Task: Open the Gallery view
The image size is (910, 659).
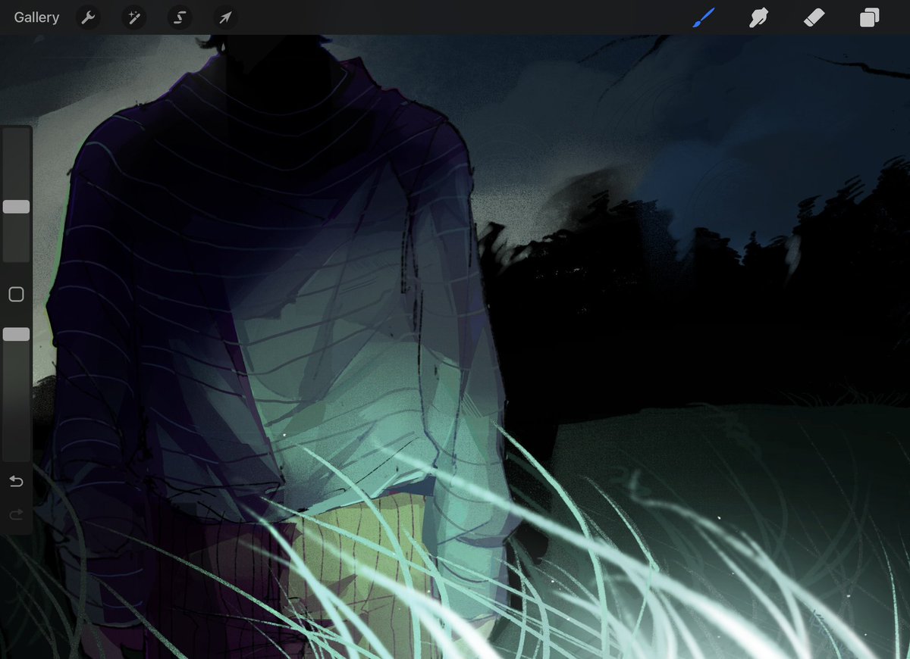Action: tap(36, 17)
